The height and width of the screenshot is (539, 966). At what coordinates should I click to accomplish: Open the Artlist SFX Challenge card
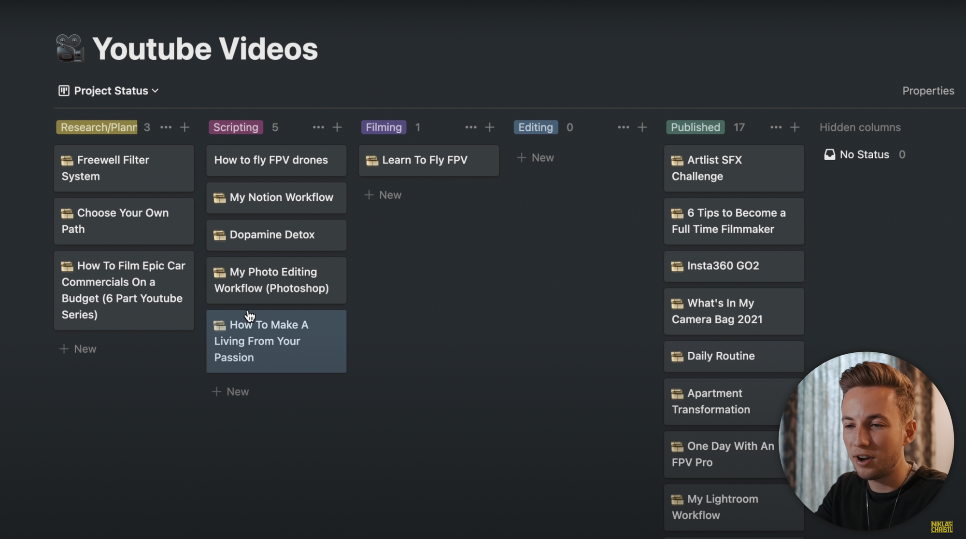734,168
